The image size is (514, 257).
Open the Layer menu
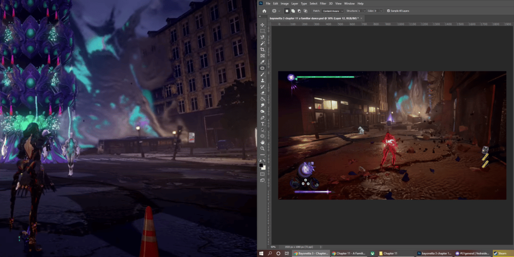295,3
